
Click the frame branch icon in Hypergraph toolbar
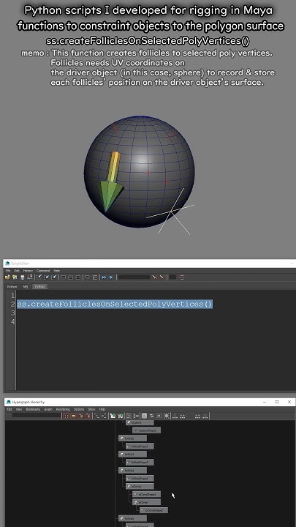tap(88, 416)
